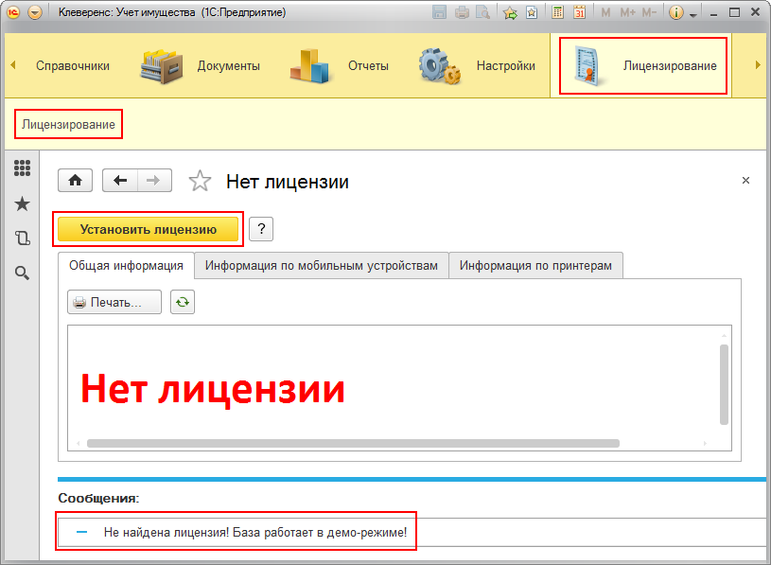Viewport: 771px width, 565px height.
Task: Expand the dropdown arrow next to info icon
Action: point(693,15)
